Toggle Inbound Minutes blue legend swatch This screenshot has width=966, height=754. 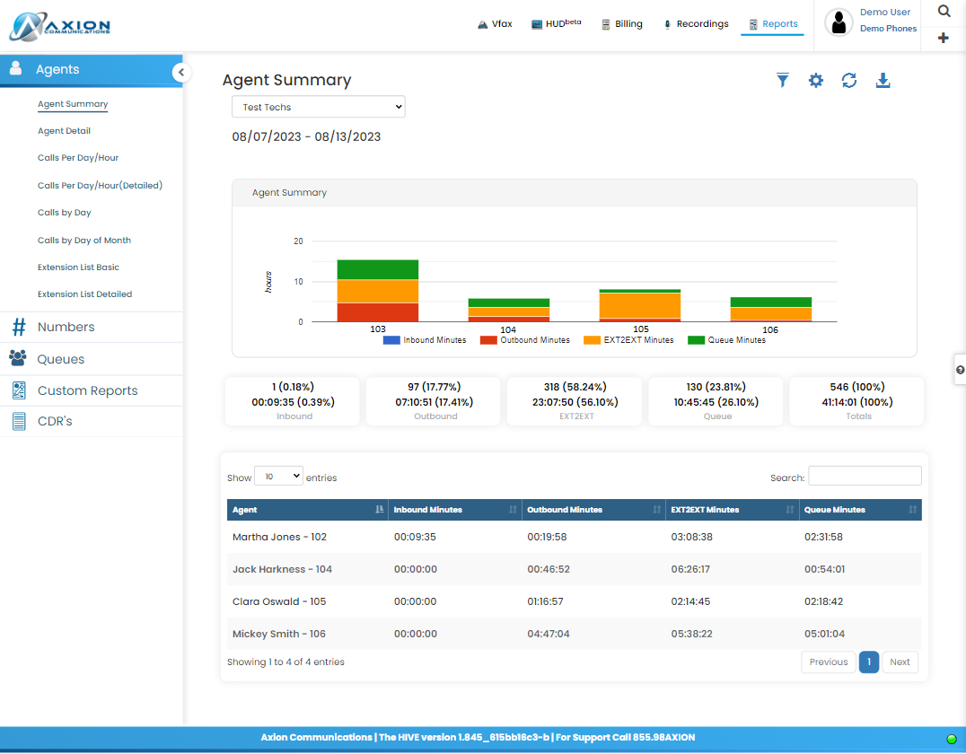[391, 340]
